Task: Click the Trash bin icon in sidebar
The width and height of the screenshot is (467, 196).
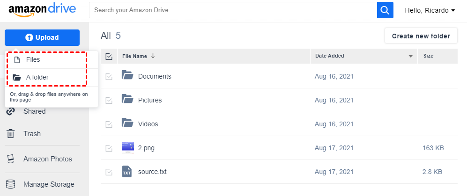Action: [10, 134]
